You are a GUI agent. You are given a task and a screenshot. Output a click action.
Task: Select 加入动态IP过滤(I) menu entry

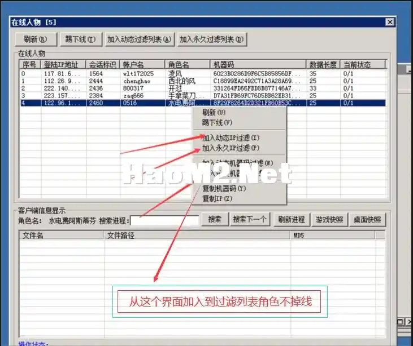point(231,137)
